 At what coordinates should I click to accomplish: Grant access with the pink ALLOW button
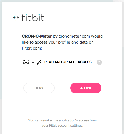[86, 88]
